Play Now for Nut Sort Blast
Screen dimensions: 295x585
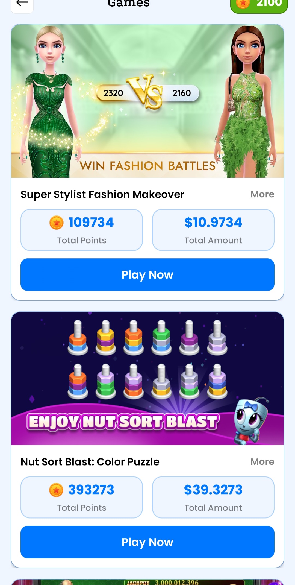tap(147, 542)
